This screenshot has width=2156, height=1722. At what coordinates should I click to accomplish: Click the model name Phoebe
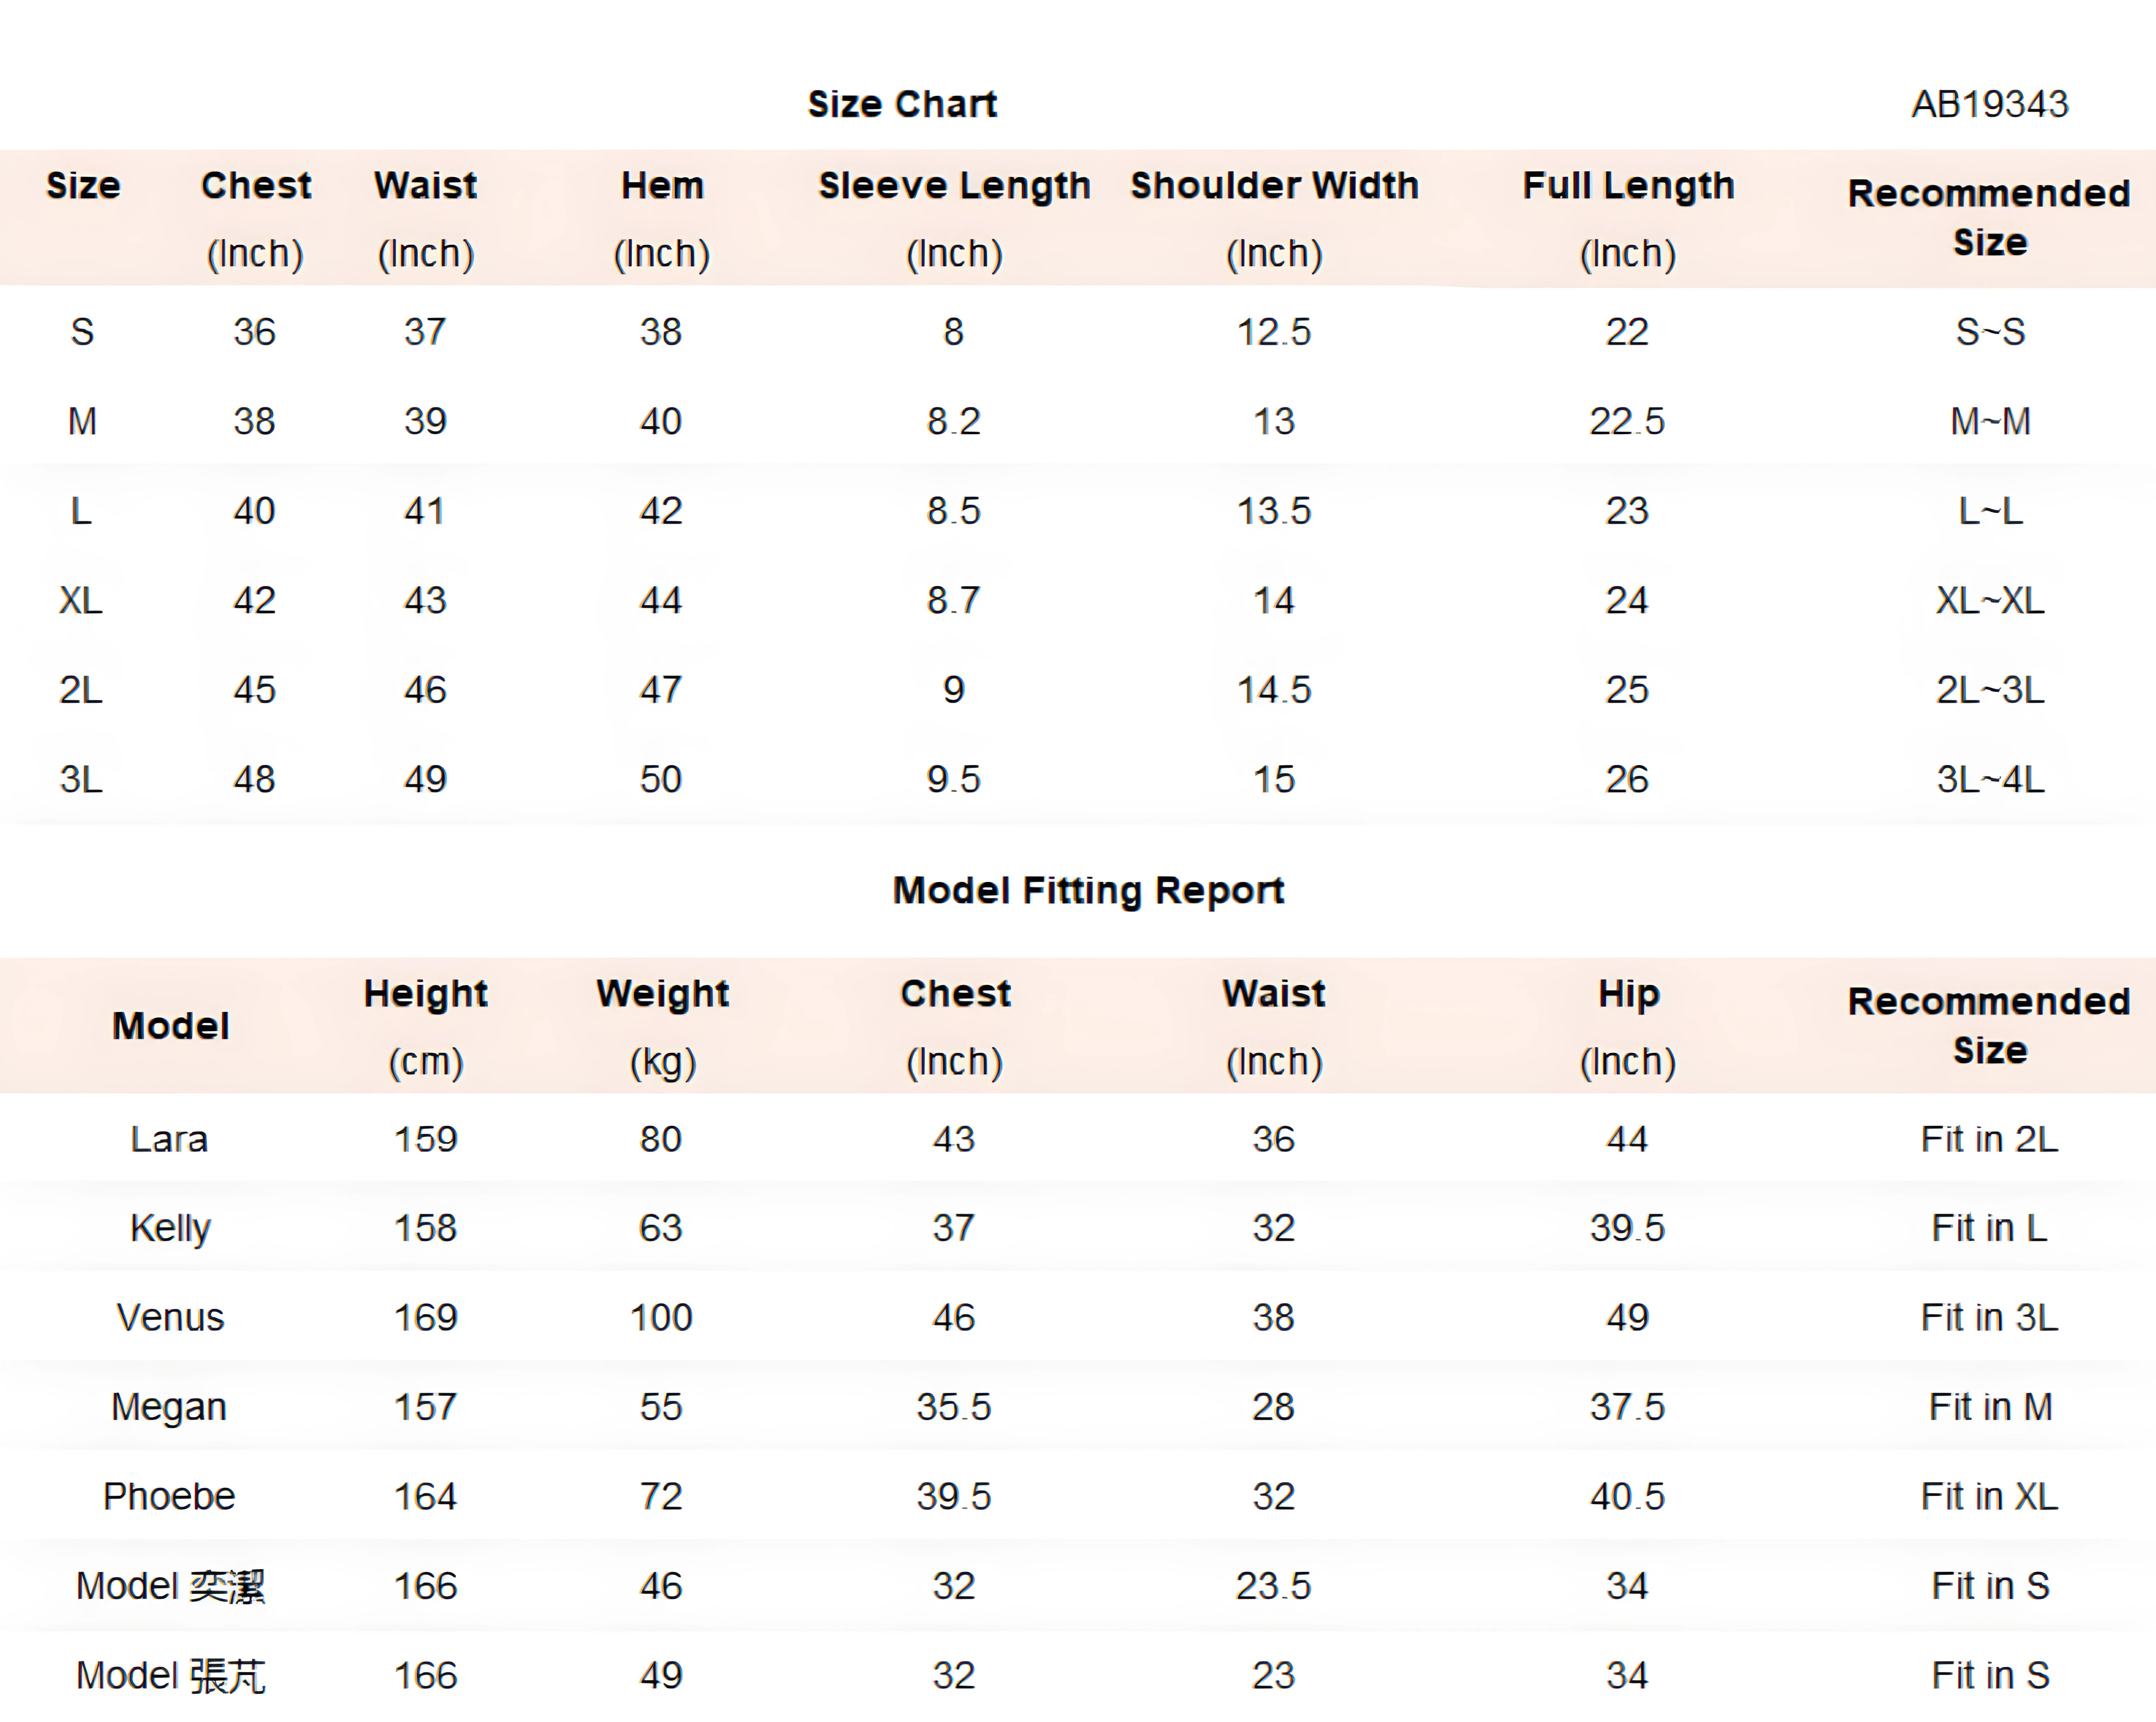(x=169, y=1496)
